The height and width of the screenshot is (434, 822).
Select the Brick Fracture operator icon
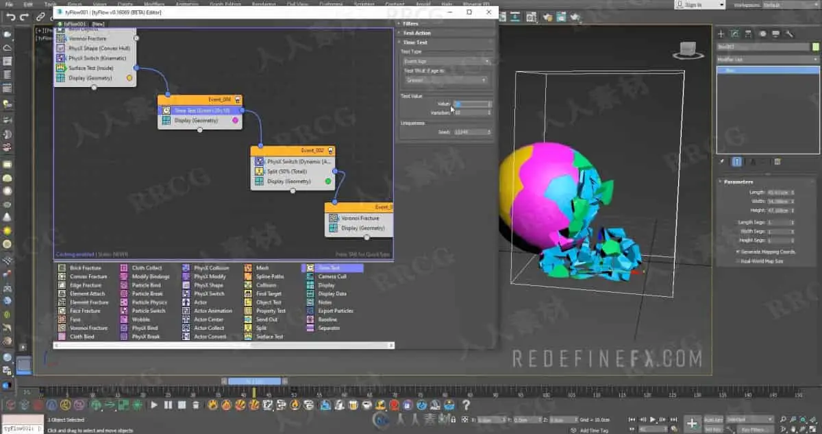62,268
